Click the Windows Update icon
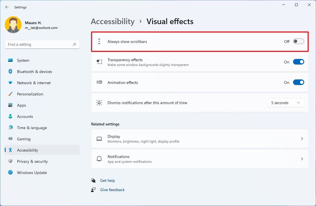Screen dimensions: 316x206 point(10,173)
